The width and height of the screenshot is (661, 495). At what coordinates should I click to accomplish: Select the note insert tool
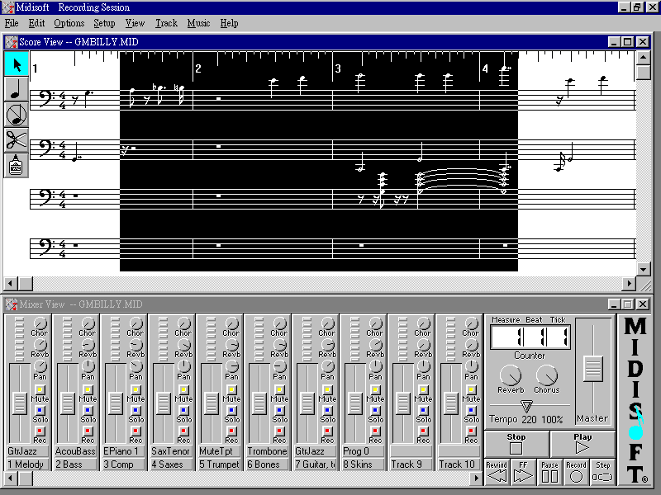(16, 90)
